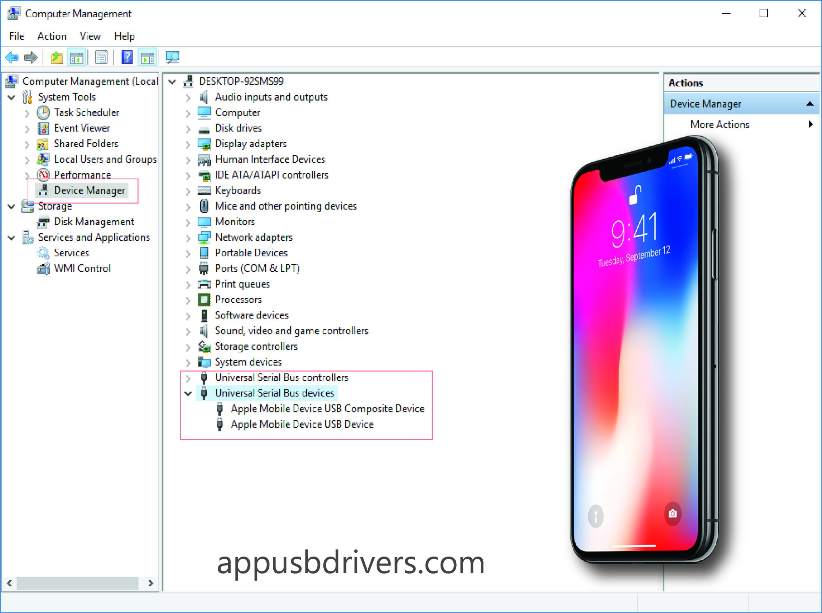
Task: Toggle visibility of System Tools node
Action: click(15, 97)
